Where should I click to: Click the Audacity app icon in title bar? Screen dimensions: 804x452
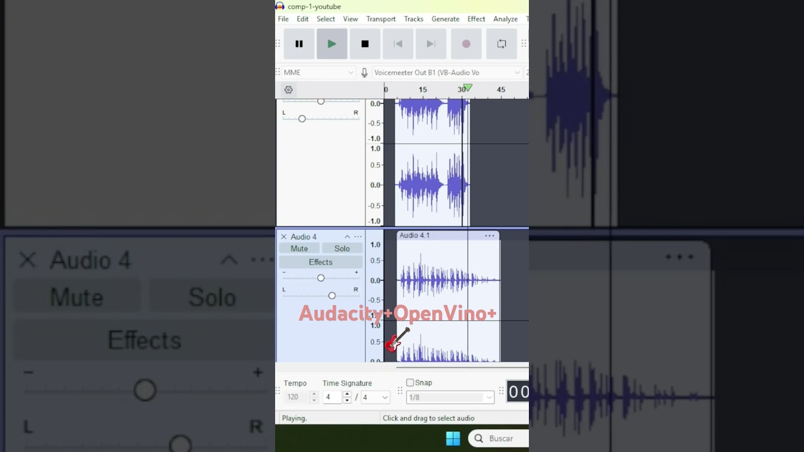[x=280, y=6]
